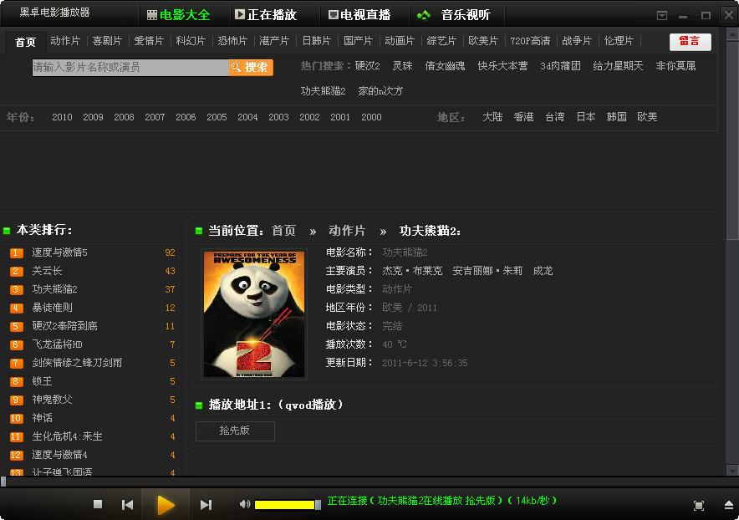The width and height of the screenshot is (739, 520).
Task: Open ranked movie 剑侠情缘之锋刀剑雨
Action: [x=77, y=363]
